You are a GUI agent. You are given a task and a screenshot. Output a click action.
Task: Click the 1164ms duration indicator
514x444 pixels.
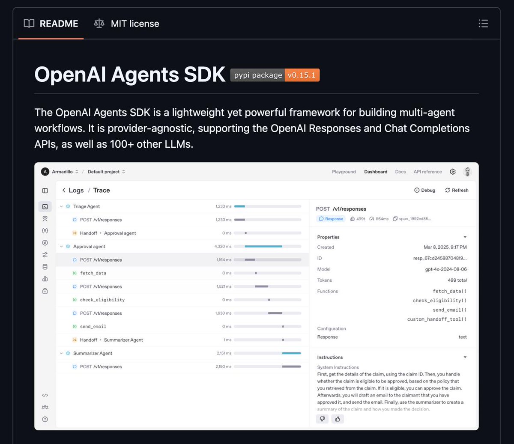click(379, 219)
